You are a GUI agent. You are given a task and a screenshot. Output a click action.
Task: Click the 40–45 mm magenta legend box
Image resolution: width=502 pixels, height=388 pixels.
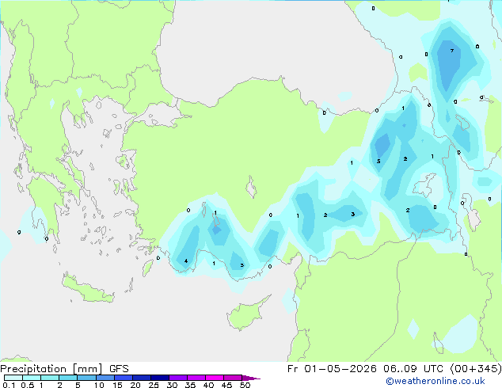coord(215,378)
